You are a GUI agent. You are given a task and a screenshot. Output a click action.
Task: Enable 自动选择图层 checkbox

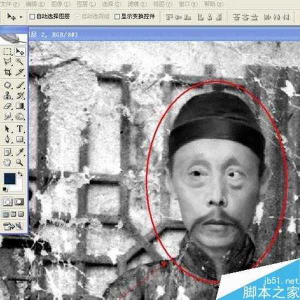click(32, 16)
